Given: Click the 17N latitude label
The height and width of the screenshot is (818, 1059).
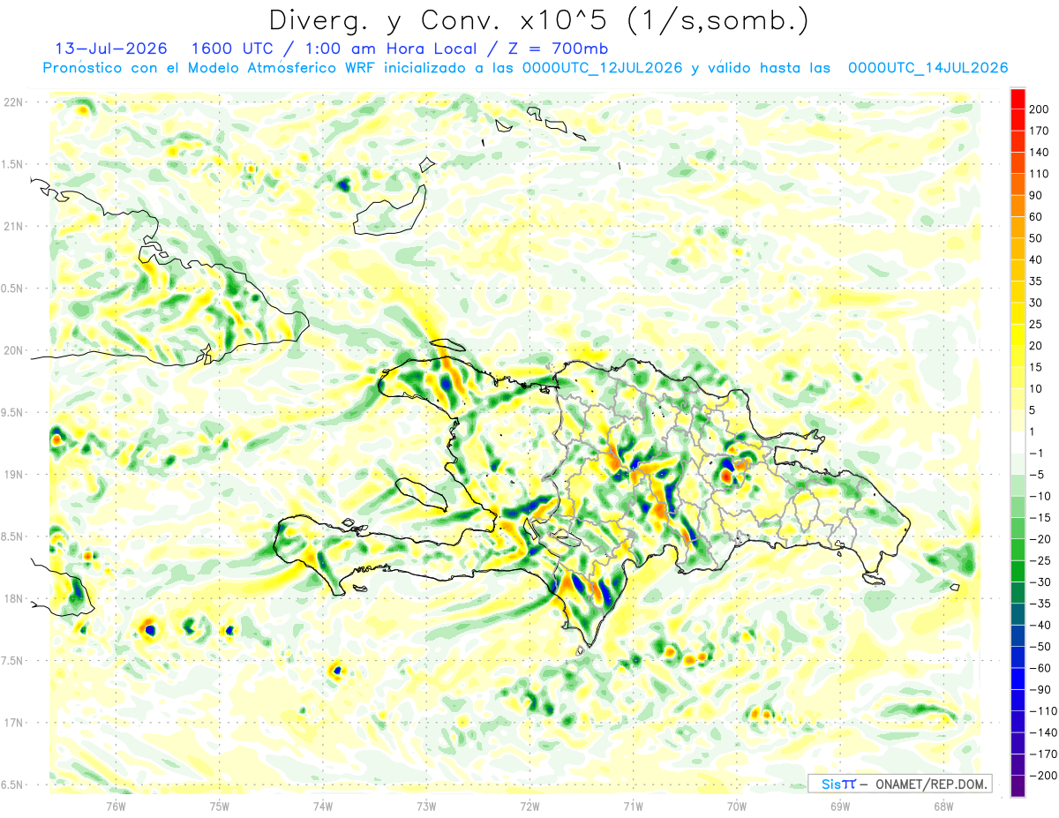Looking at the screenshot, I should coord(15,723).
